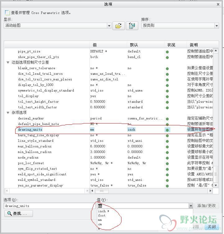Click the value pane scrollbar left arrow
224x234 pixels.
[92, 191]
